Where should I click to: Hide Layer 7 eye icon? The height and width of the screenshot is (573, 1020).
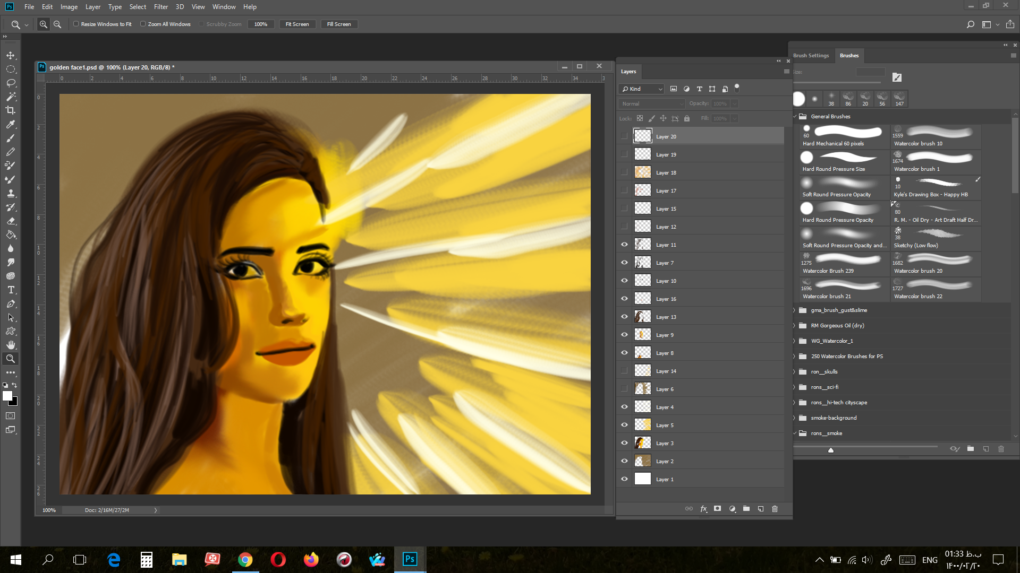[x=624, y=263]
